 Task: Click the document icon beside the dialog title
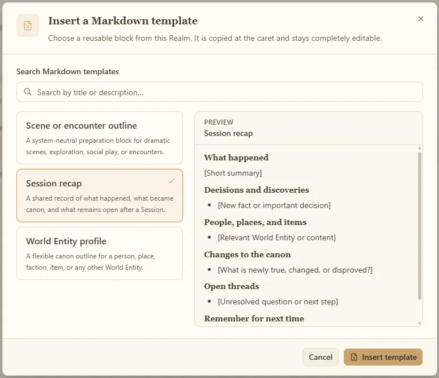(27, 26)
